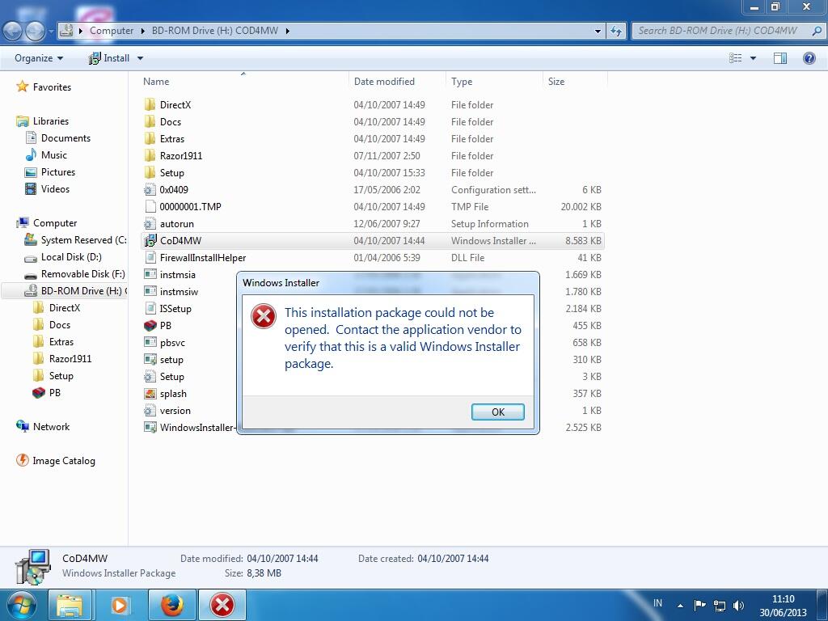Click Computer in the address breadcrumb
Screen dimensions: 828x621
click(112, 31)
